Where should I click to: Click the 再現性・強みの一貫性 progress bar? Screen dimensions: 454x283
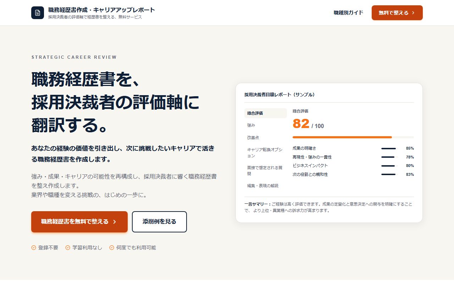(390, 157)
